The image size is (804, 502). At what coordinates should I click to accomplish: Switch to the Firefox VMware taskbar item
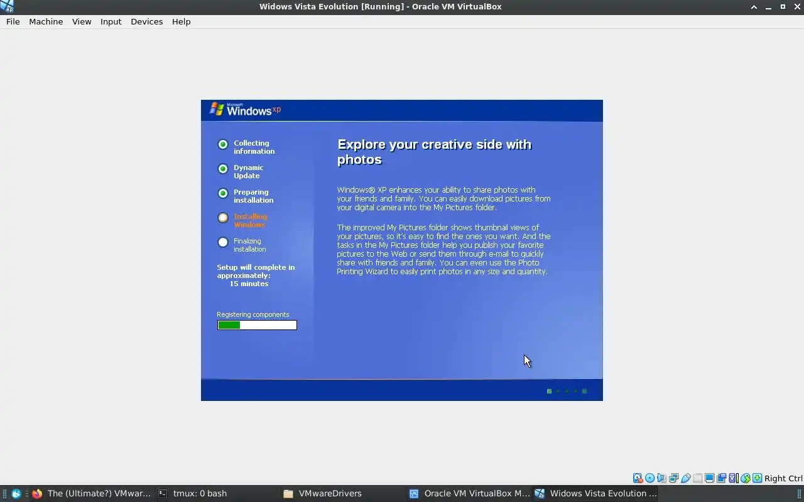92,493
